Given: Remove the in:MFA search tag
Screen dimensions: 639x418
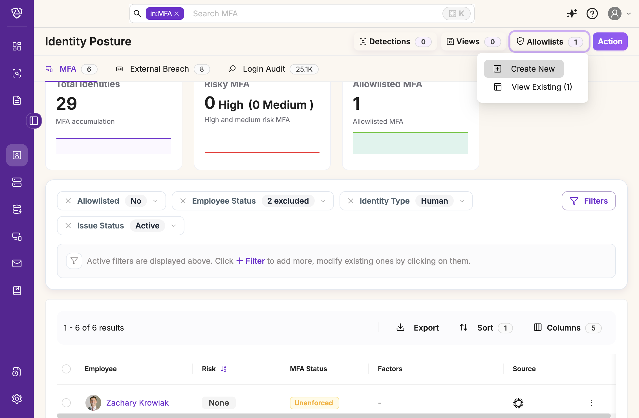Looking at the screenshot, I should click(177, 14).
